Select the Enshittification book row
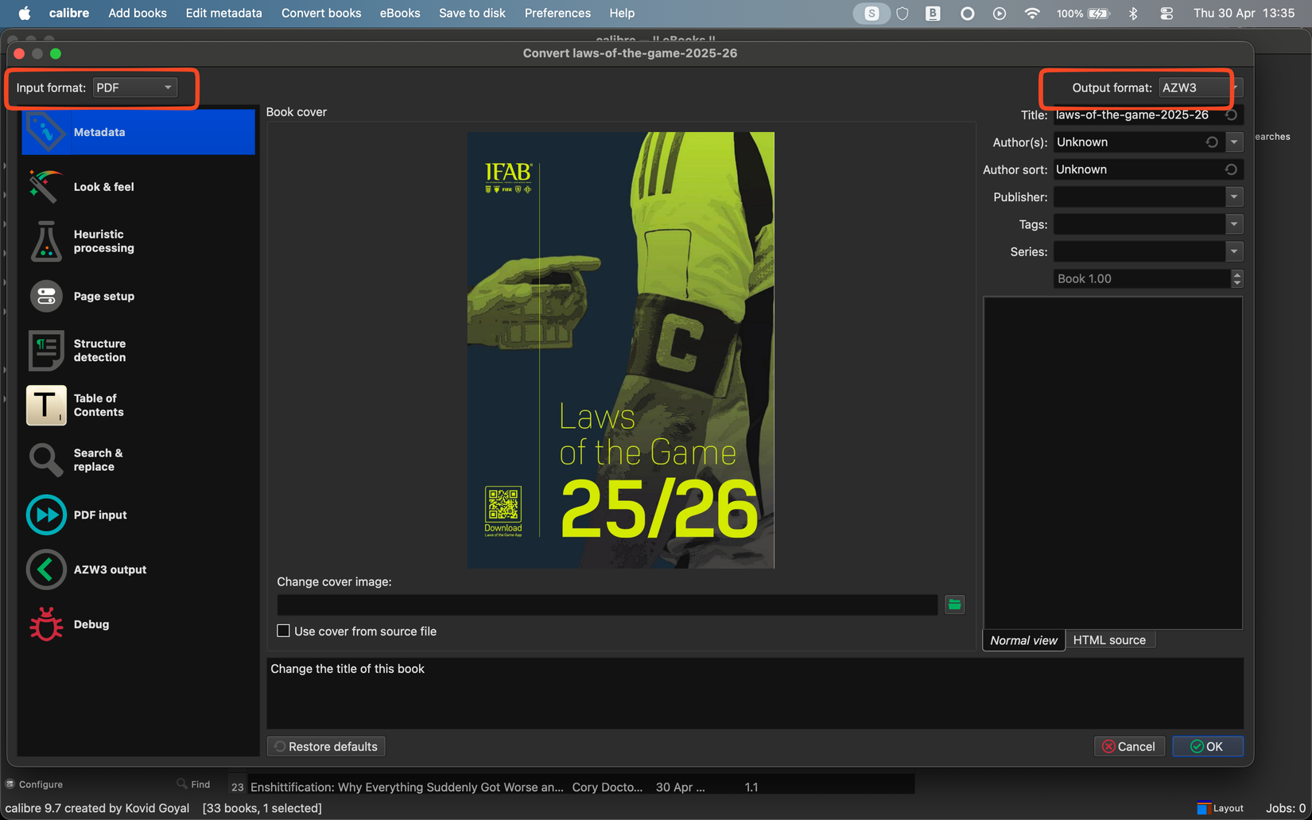Viewport: 1312px width, 820px height. coord(573,787)
